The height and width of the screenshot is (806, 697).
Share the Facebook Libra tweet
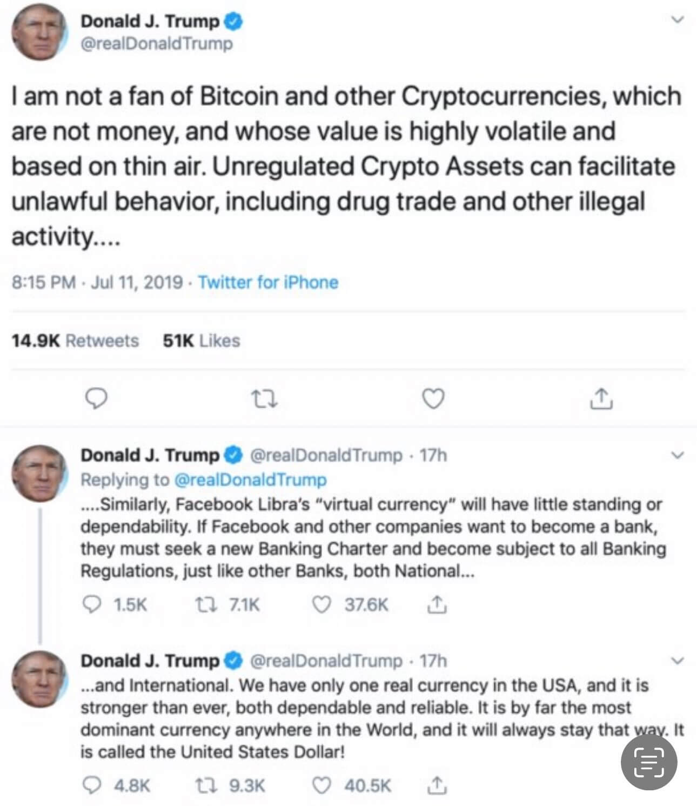pyautogui.click(x=437, y=604)
